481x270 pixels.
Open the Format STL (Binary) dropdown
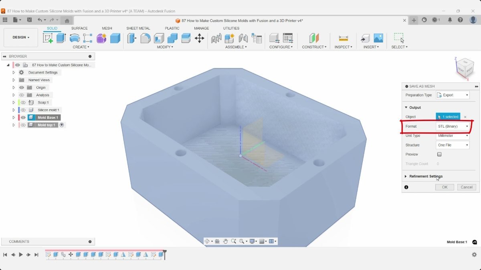(x=453, y=126)
